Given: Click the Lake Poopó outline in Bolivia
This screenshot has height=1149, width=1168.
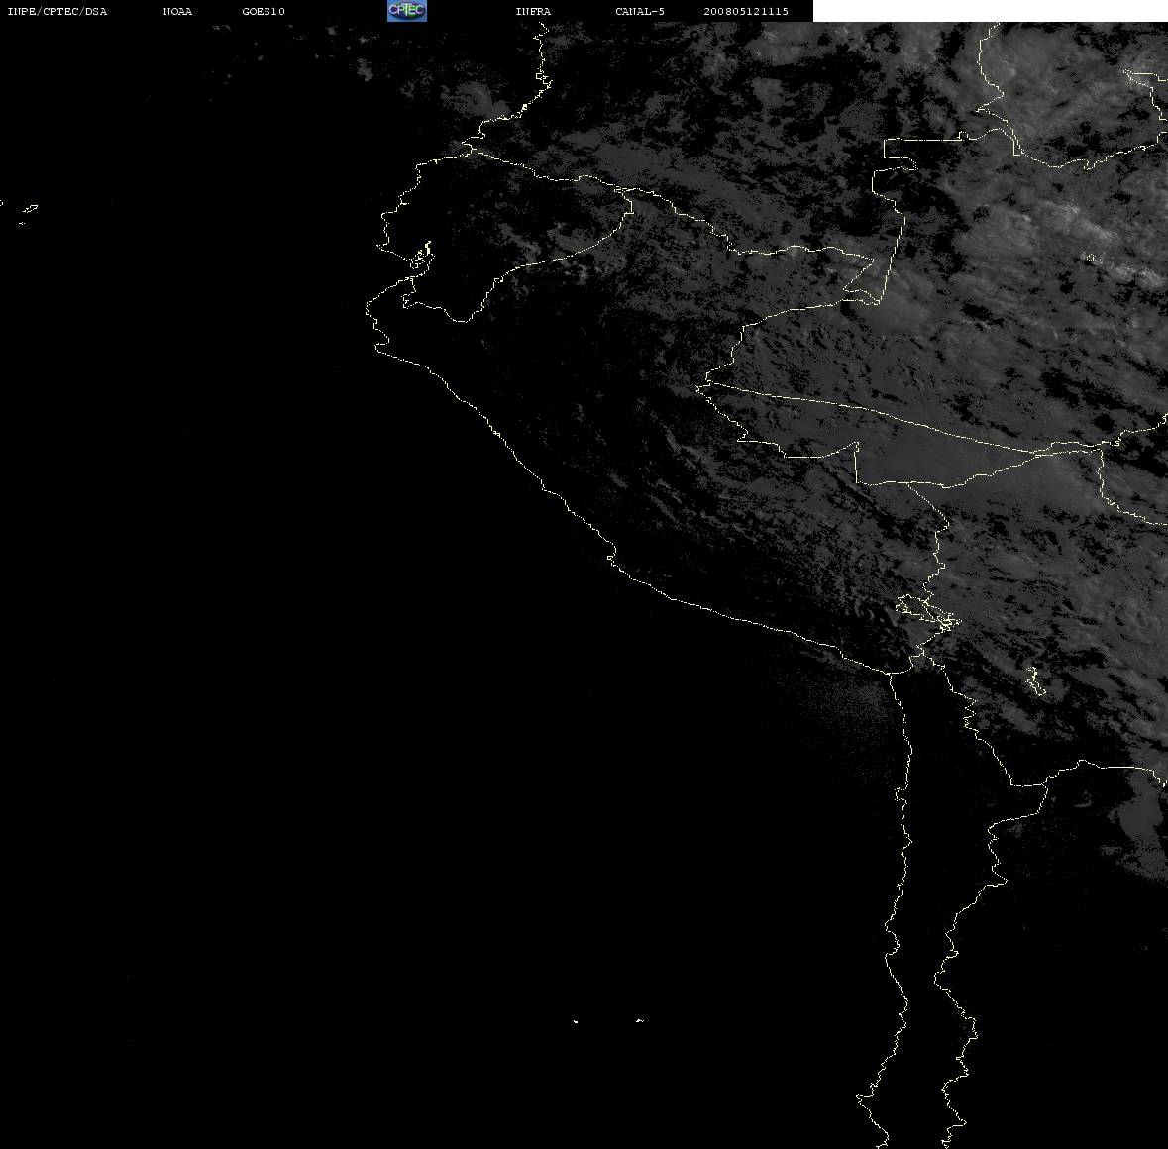Looking at the screenshot, I should [x=1035, y=680].
